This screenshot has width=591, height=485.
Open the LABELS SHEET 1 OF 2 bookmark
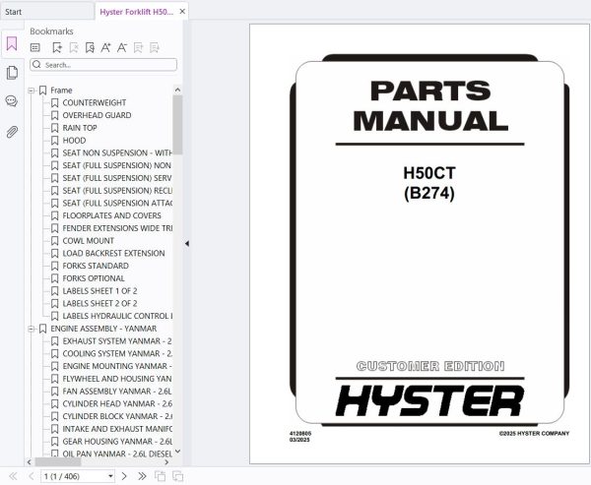[99, 291]
